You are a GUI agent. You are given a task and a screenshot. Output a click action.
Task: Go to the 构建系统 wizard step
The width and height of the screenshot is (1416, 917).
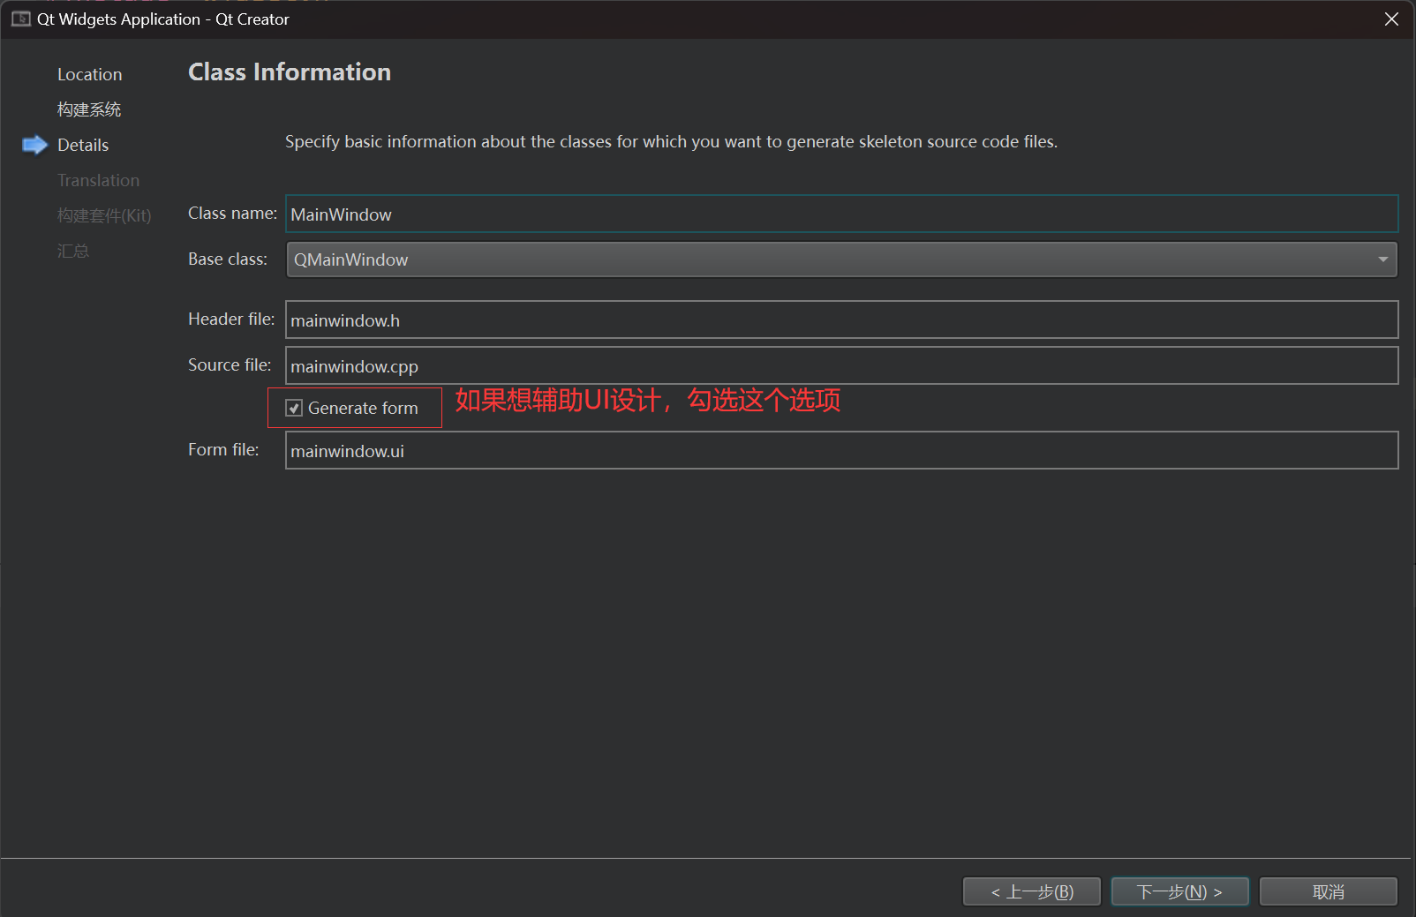pyautogui.click(x=88, y=109)
